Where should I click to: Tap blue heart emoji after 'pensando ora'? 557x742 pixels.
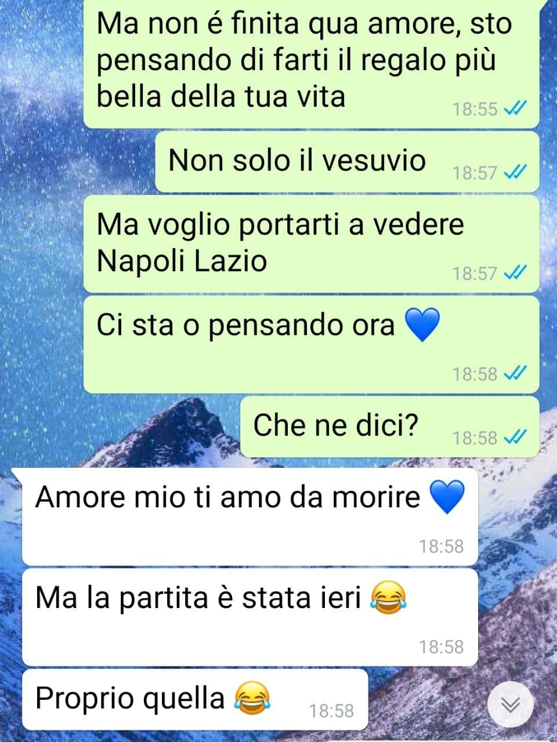(x=422, y=325)
